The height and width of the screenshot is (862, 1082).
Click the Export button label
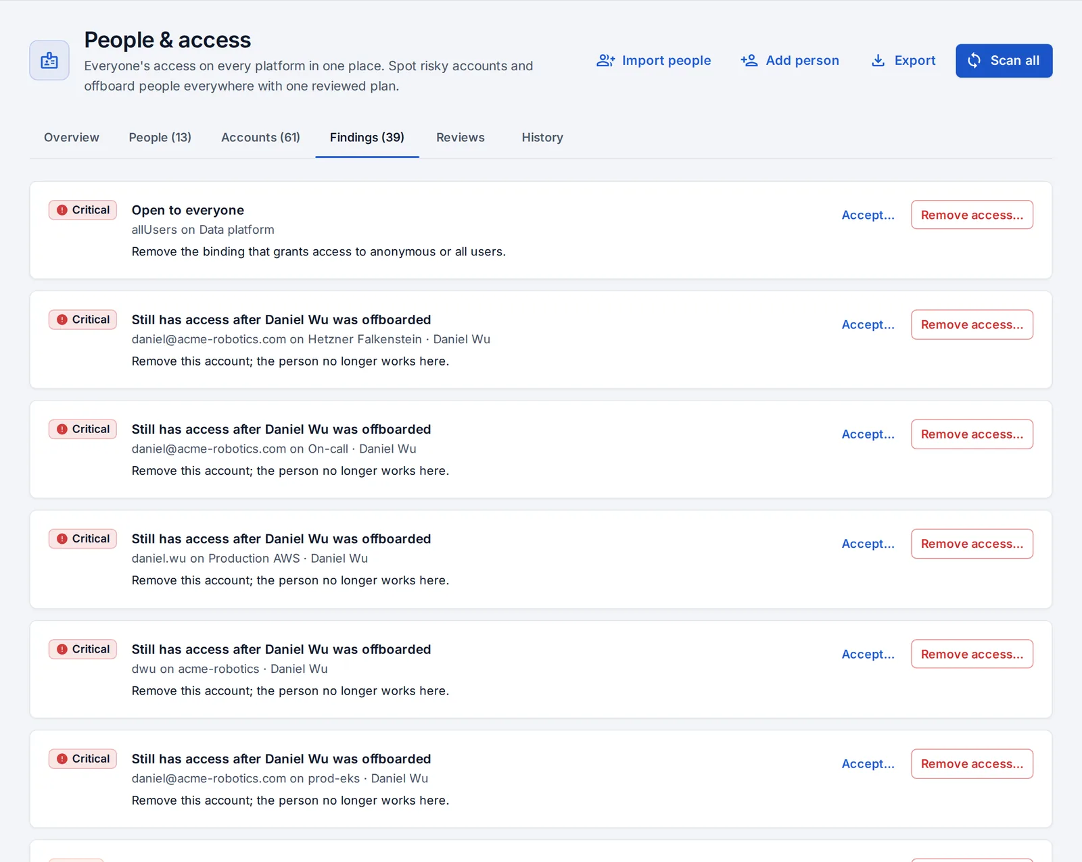pos(915,61)
